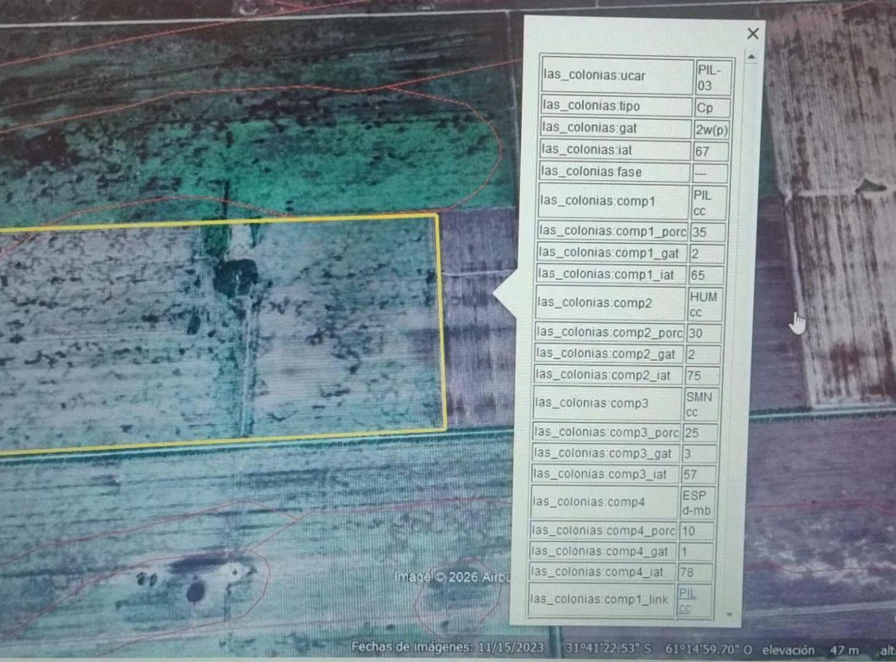Click the las_colonias:comp1 label
Viewport: 896px width, 662px height.
click(597, 201)
